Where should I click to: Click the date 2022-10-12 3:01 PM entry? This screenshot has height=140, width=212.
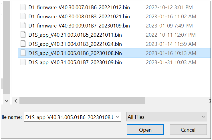(x=169, y=7)
